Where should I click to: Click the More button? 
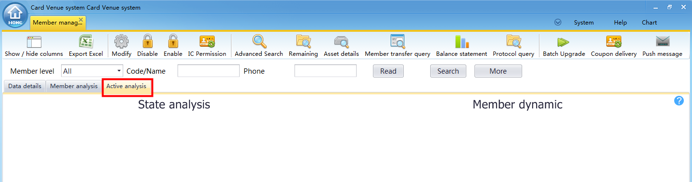coord(498,71)
